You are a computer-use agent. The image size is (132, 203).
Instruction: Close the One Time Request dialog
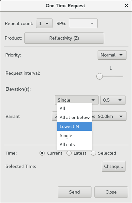pyautogui.click(x=126, y=5)
